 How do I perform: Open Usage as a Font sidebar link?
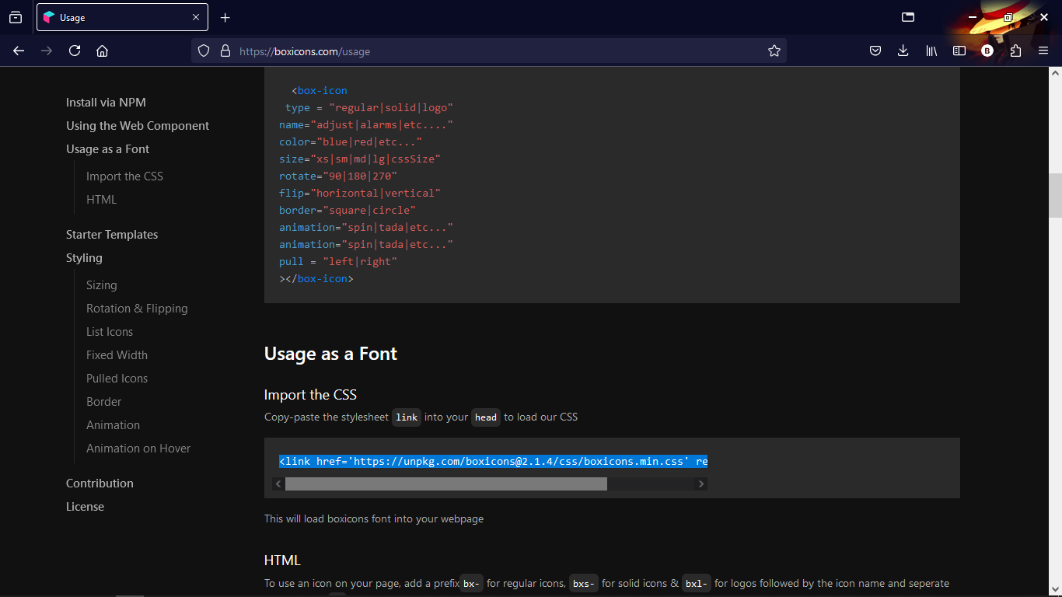(107, 149)
